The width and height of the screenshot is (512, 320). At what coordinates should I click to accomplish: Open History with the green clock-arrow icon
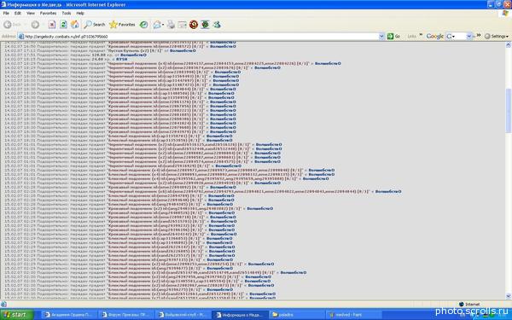coord(143,25)
